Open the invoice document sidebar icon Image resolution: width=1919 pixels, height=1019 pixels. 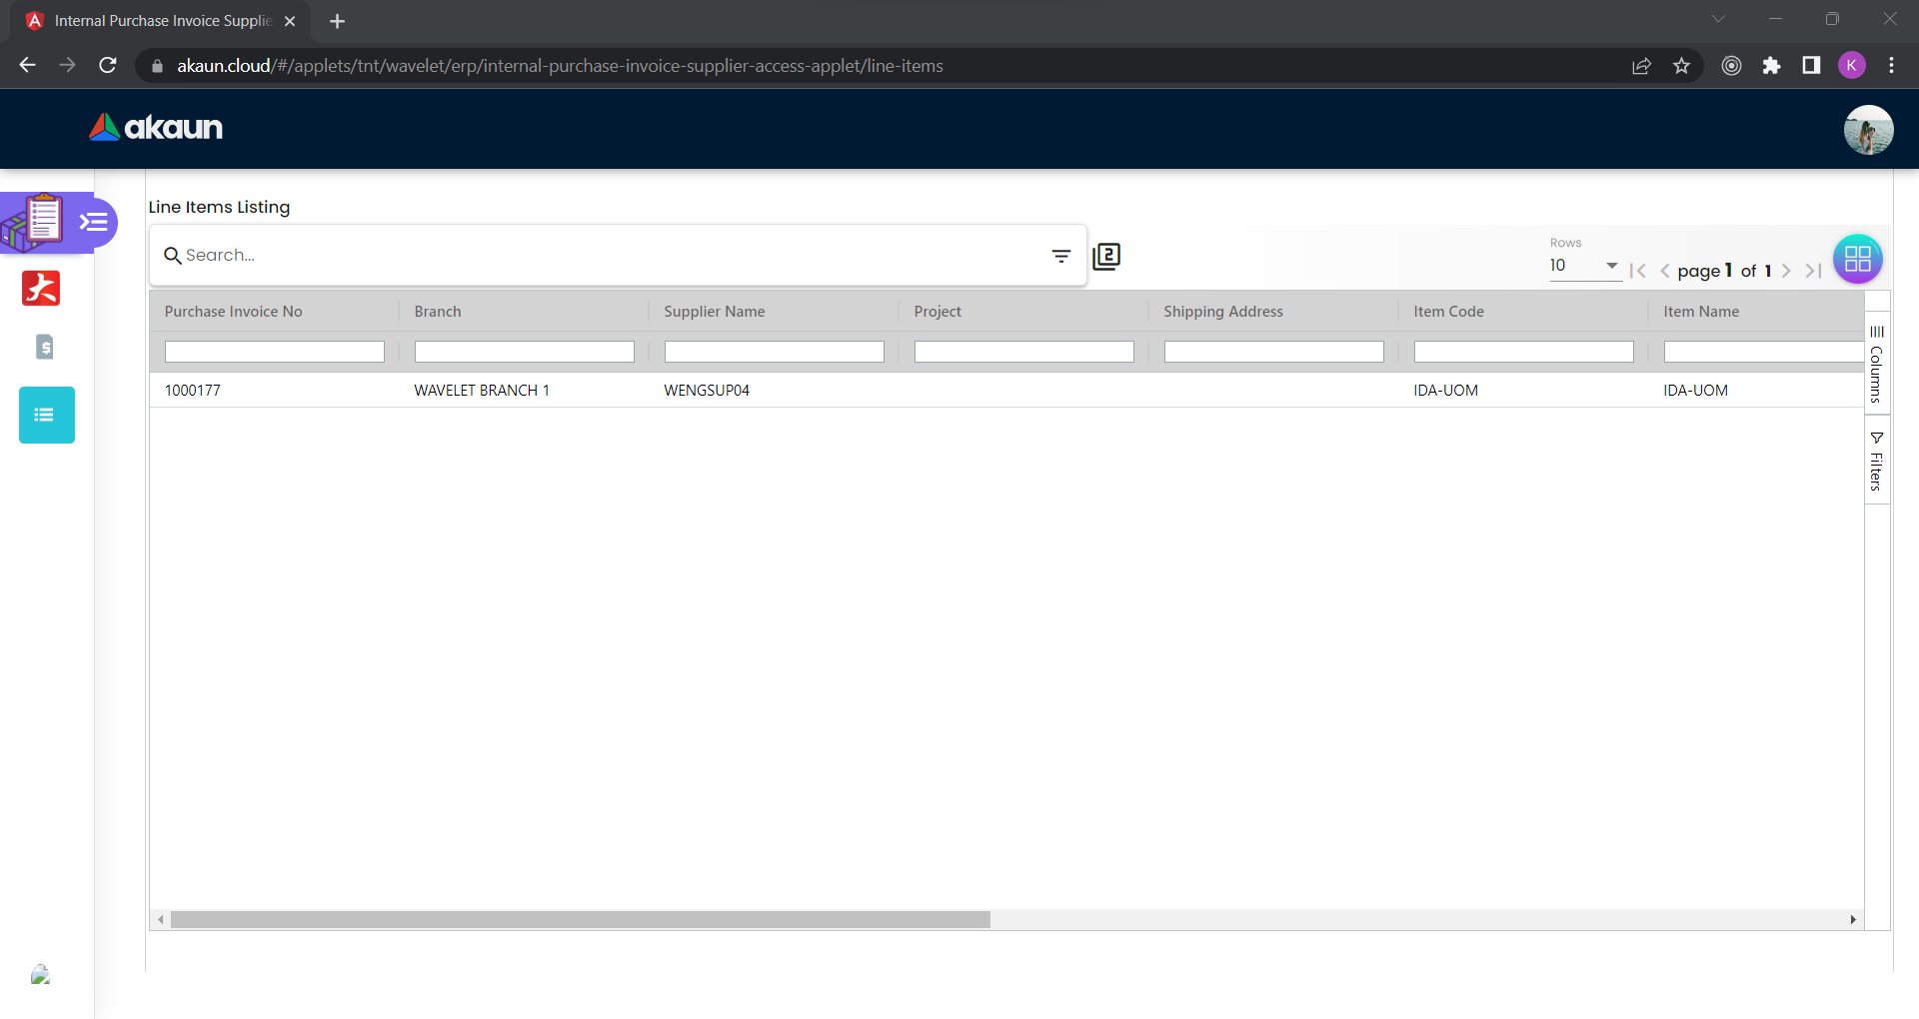45,347
